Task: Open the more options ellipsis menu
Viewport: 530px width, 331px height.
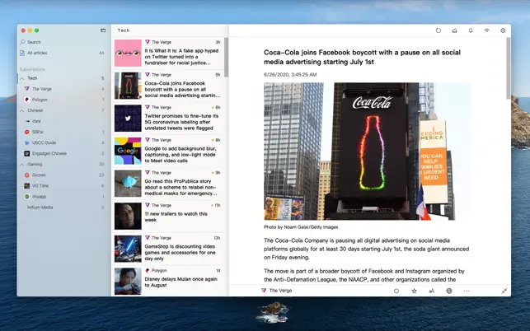Action: (x=467, y=291)
